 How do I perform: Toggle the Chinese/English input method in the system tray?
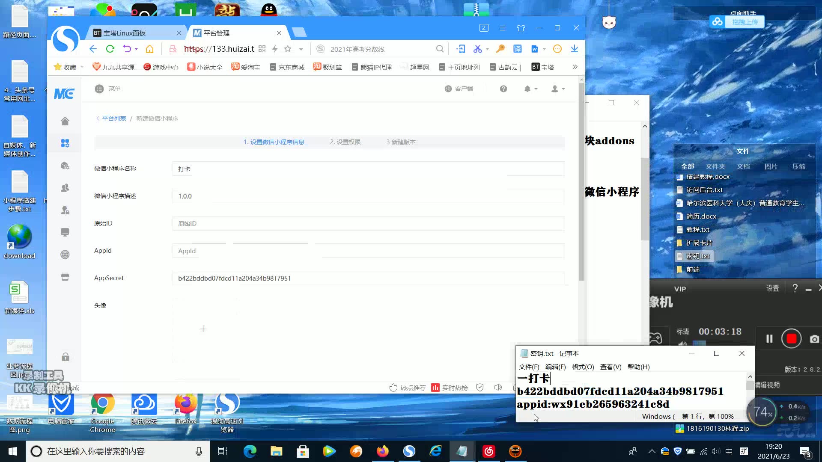[x=729, y=451]
